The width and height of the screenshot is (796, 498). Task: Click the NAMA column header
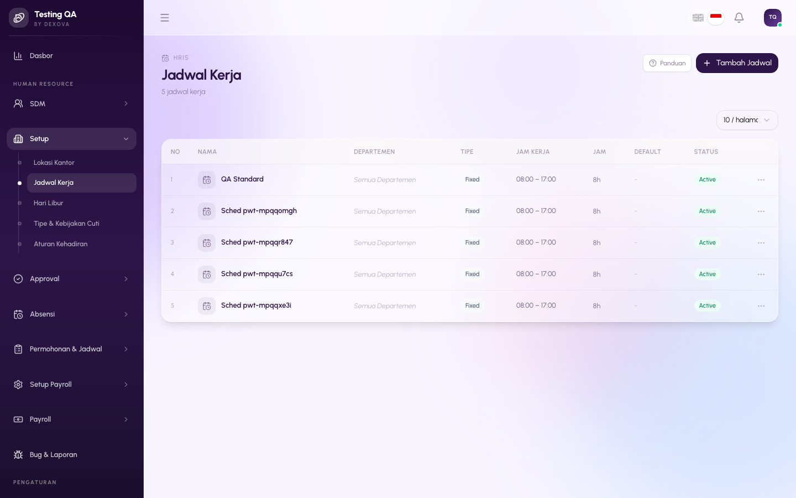pyautogui.click(x=207, y=152)
